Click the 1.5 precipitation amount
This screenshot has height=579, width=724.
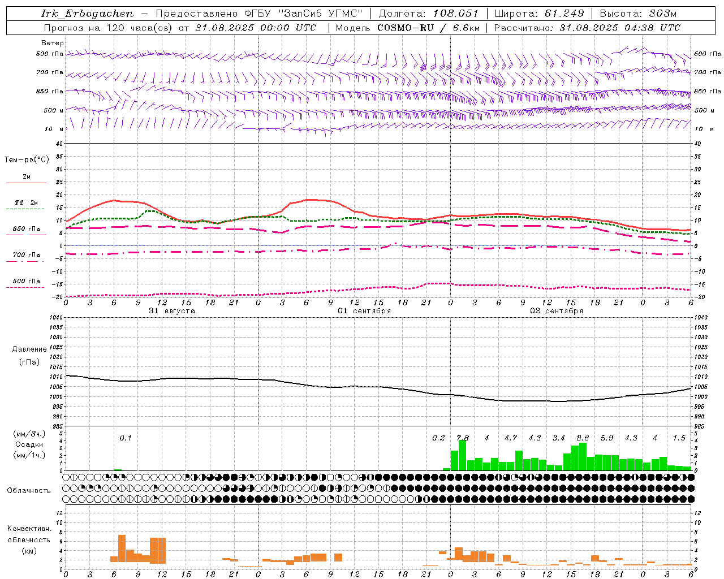(679, 438)
